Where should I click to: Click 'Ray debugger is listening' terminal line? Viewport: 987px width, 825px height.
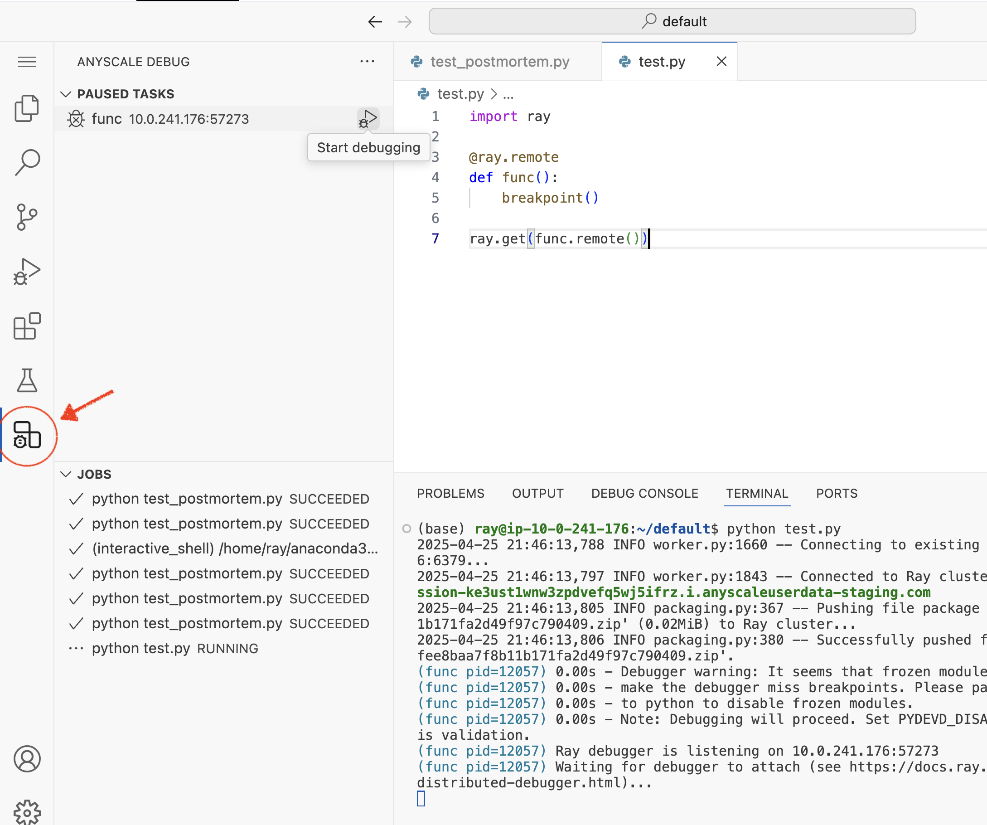click(678, 751)
